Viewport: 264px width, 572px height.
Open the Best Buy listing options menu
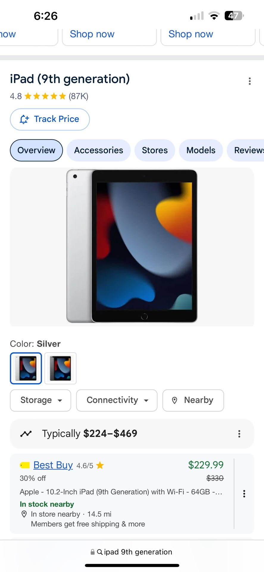244,494
